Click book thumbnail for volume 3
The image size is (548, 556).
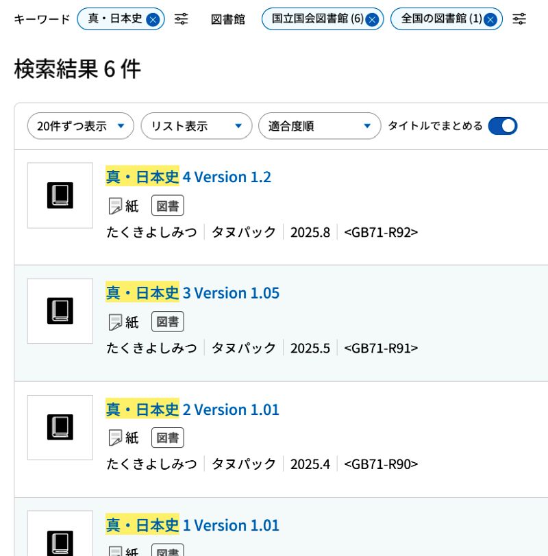60,312
